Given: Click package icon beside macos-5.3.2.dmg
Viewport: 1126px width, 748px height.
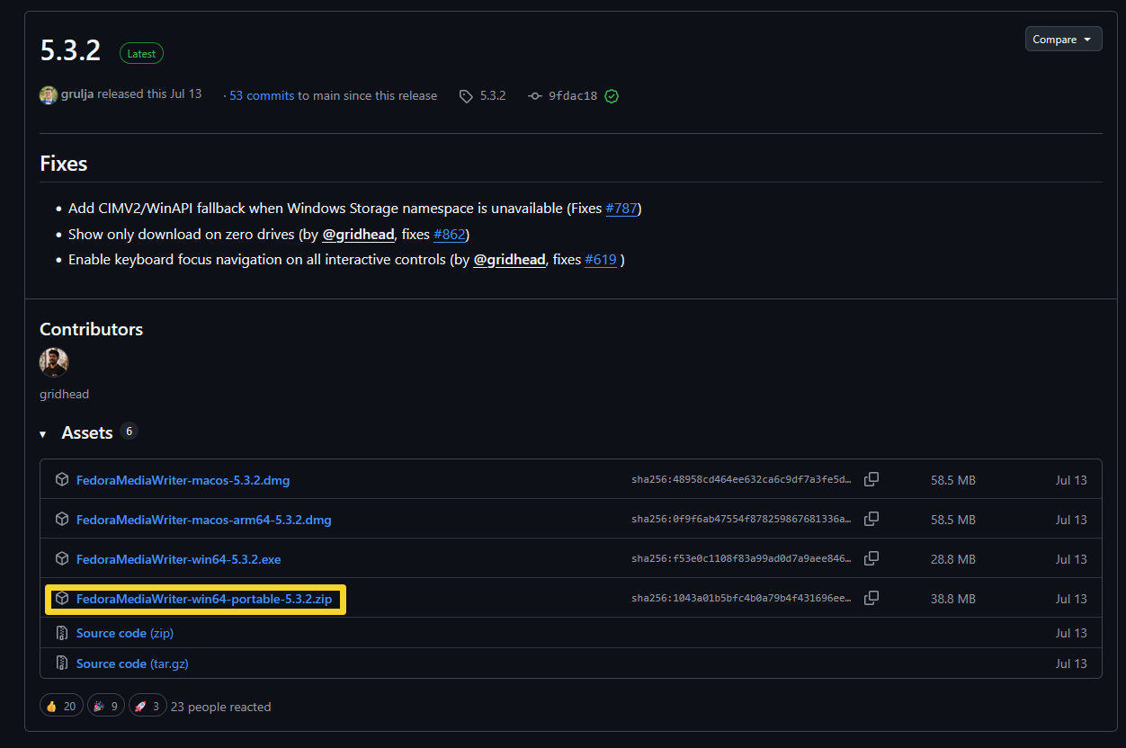Looking at the screenshot, I should pyautogui.click(x=62, y=480).
